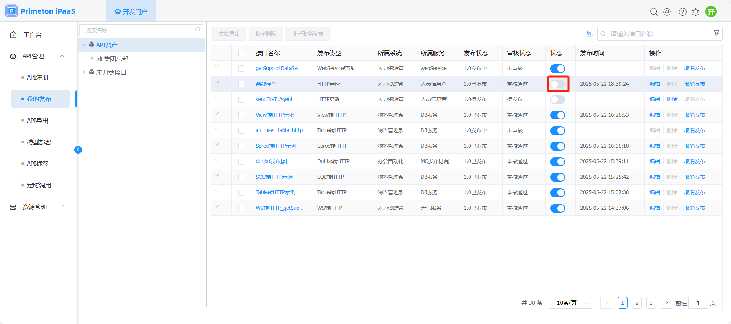Click the filter funnel icon
Viewport: 731px width, 324px height.
tap(716, 33)
